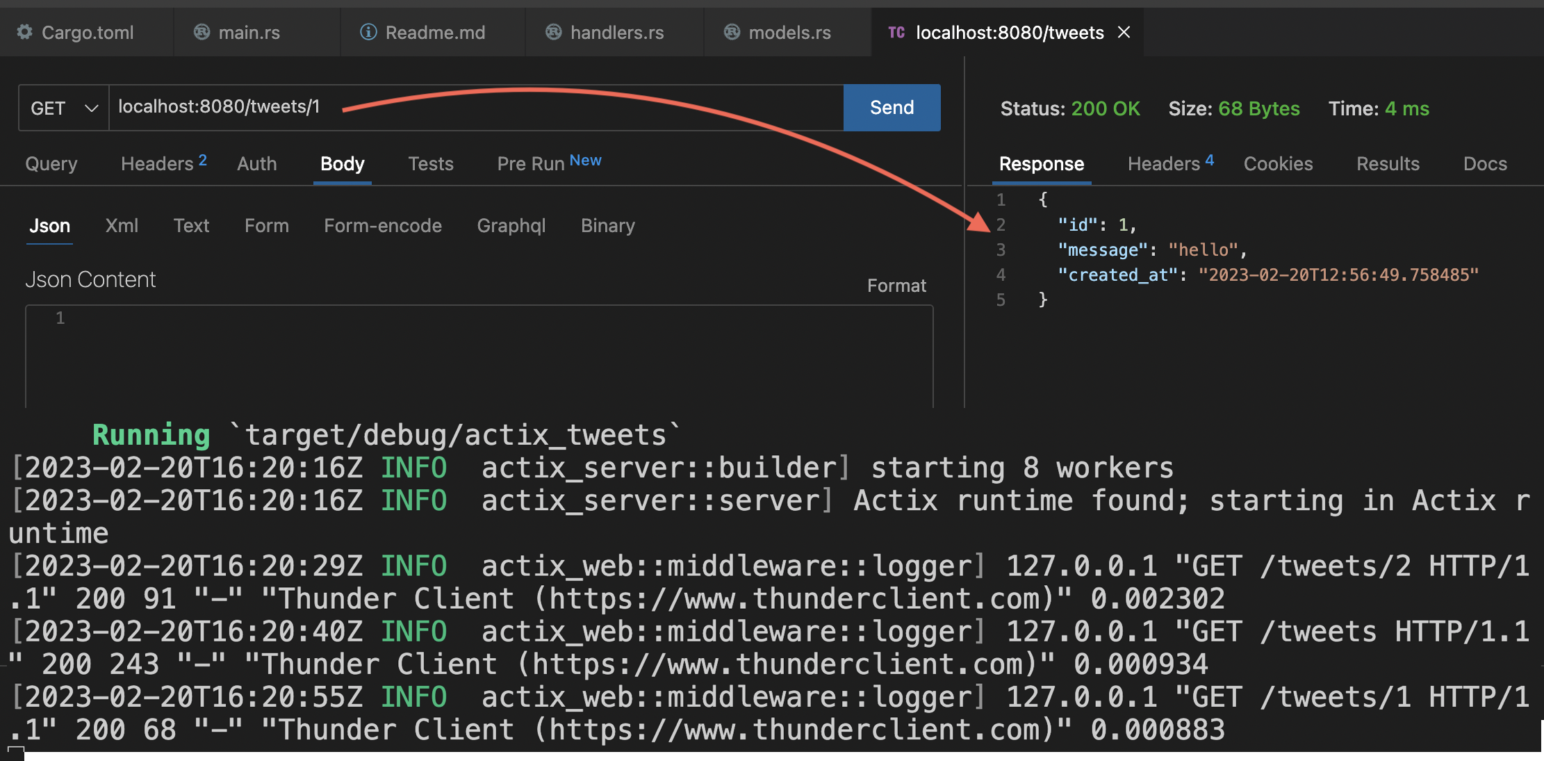The height and width of the screenshot is (761, 1544).
Task: Click the Rust icon on models.rs tab
Action: pyautogui.click(x=732, y=32)
